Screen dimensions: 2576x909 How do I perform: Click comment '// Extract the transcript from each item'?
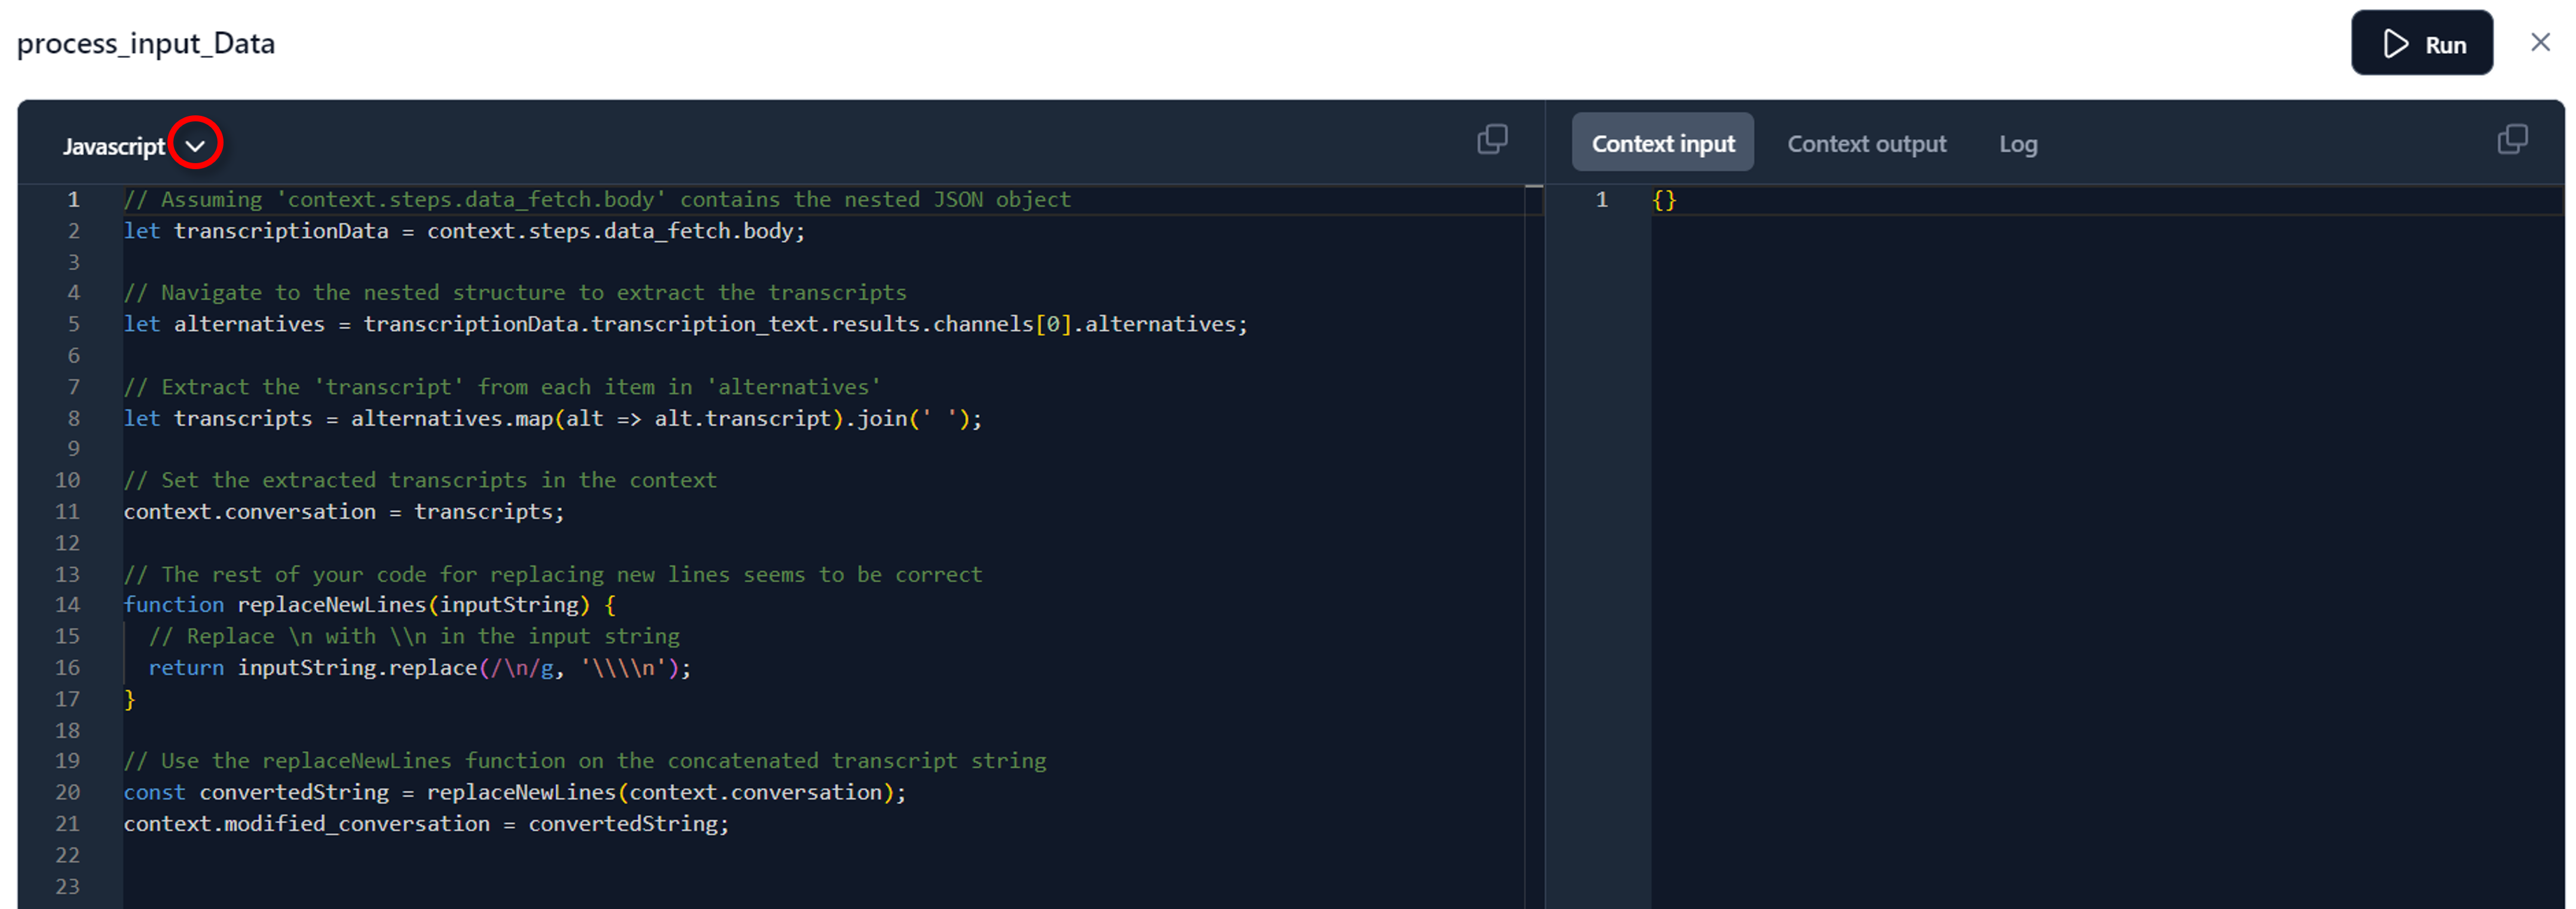502,387
